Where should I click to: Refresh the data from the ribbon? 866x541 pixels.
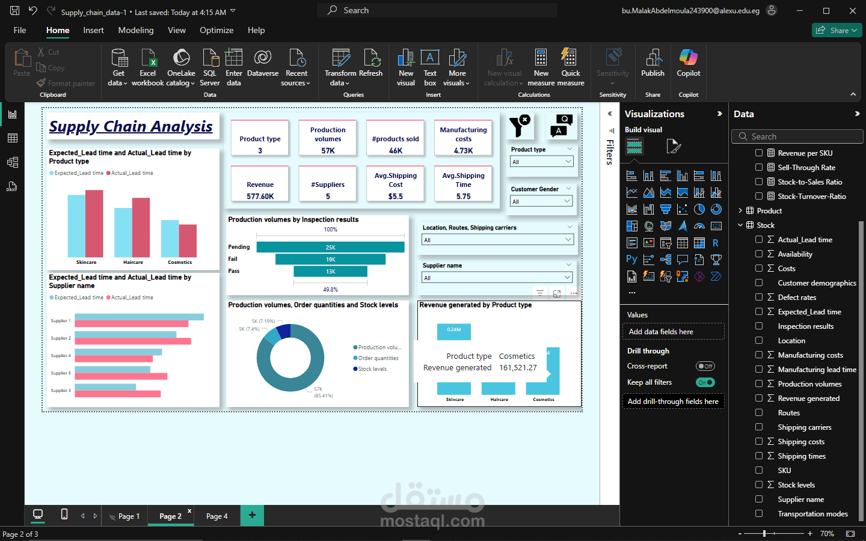371,63
